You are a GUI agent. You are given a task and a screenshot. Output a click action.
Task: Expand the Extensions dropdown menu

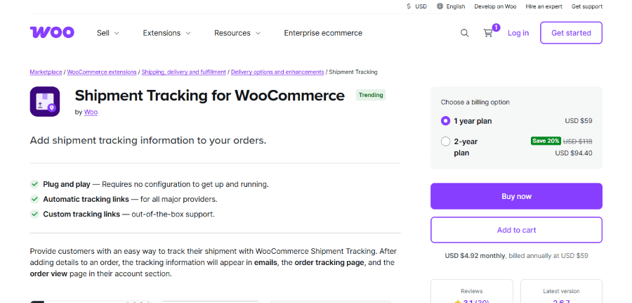(x=166, y=33)
